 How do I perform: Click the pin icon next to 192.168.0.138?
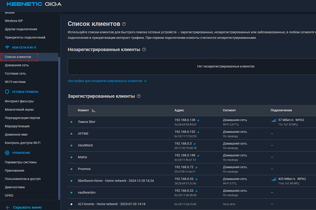(x=199, y=120)
